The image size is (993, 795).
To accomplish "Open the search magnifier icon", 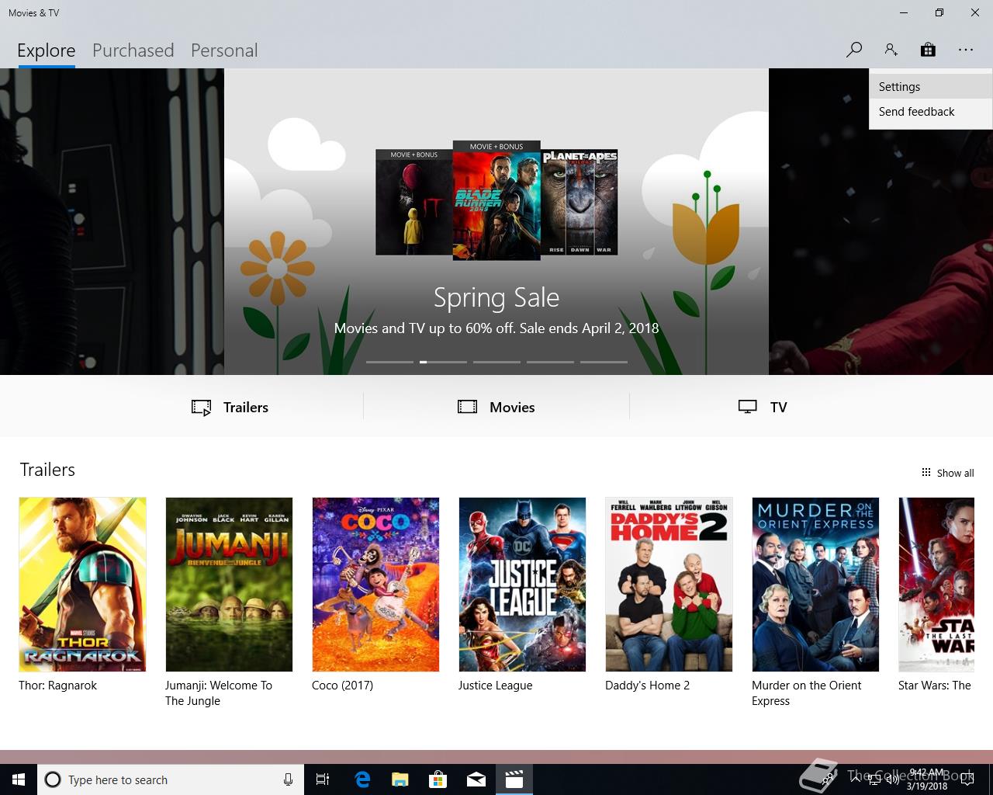I will pos(853,50).
